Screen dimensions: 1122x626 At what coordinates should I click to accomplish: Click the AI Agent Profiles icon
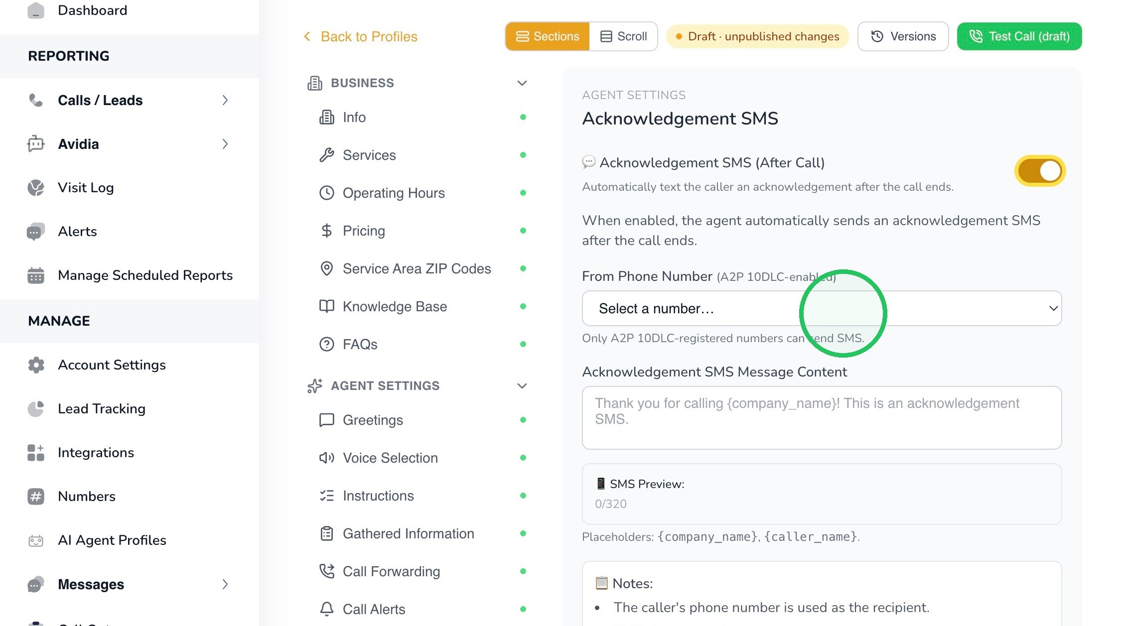36,540
